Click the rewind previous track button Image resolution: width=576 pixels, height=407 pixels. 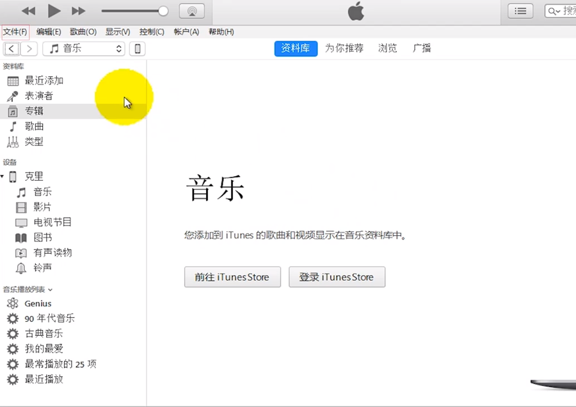[x=28, y=11]
